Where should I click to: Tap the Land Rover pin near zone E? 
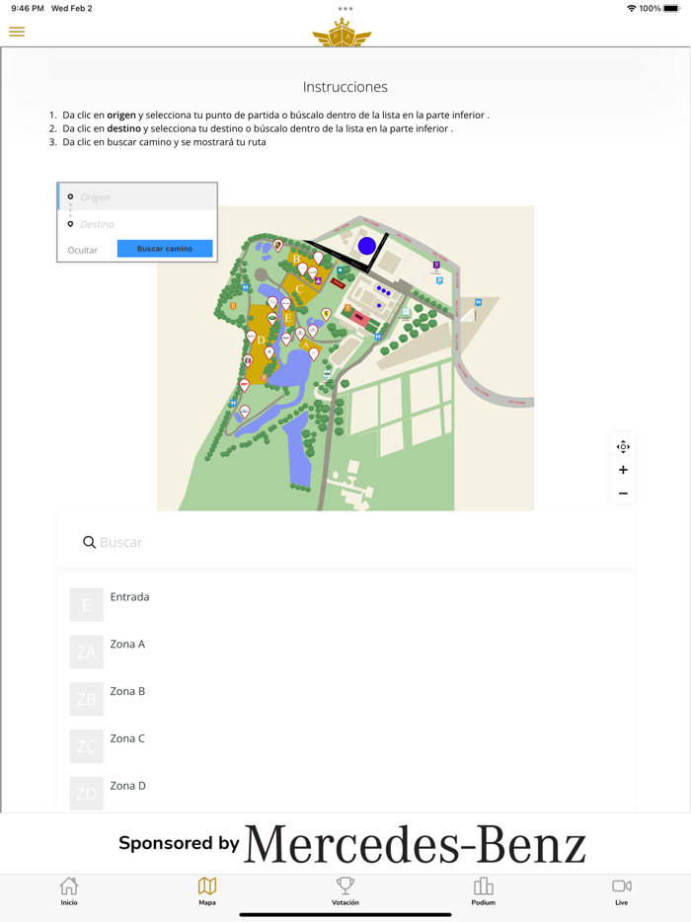[272, 318]
